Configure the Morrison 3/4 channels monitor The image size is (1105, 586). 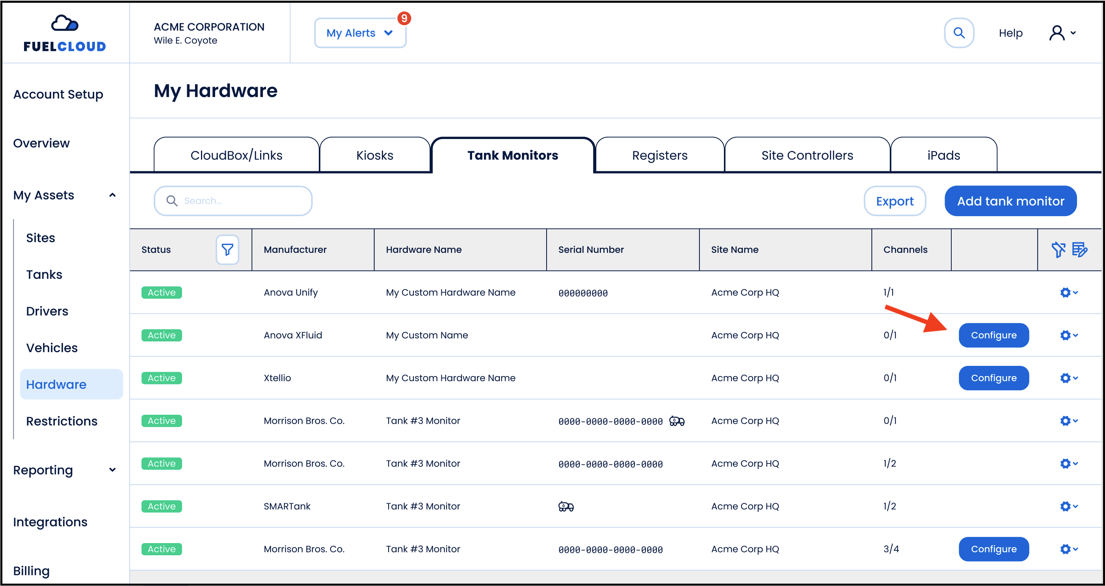click(x=993, y=549)
